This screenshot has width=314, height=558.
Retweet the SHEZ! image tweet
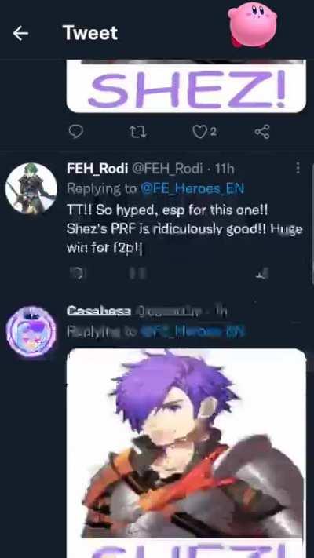click(137, 133)
